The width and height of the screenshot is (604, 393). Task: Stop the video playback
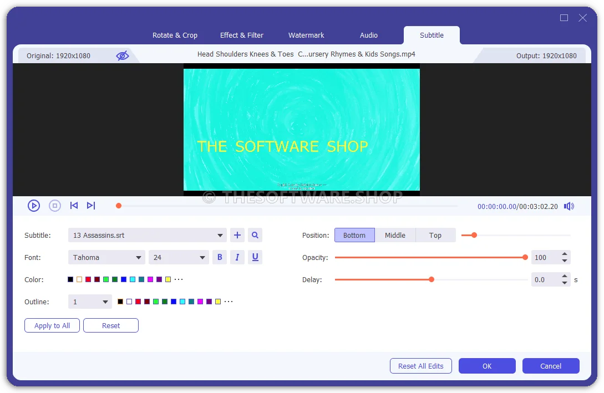pyautogui.click(x=55, y=206)
